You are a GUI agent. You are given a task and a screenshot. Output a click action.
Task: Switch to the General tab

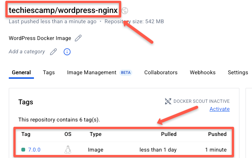click(x=21, y=72)
